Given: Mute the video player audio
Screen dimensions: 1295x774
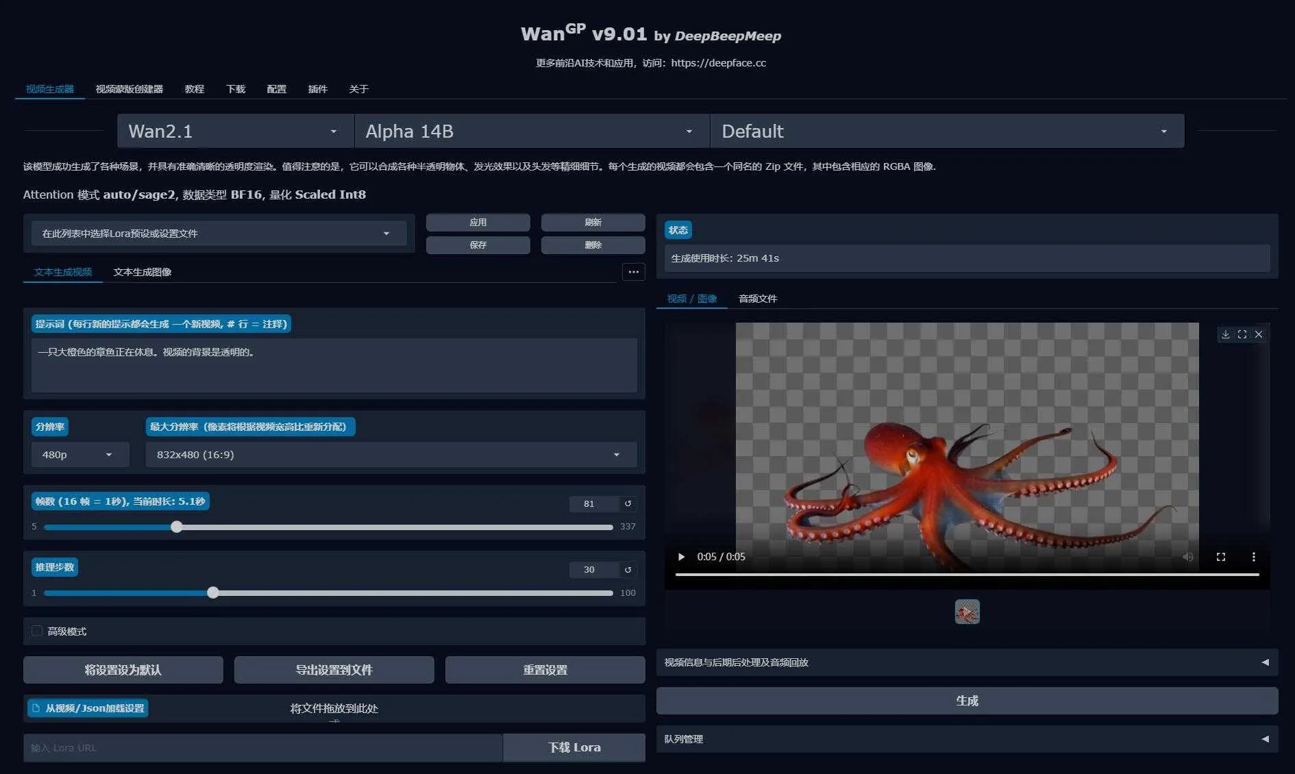Looking at the screenshot, I should pyautogui.click(x=1187, y=557).
